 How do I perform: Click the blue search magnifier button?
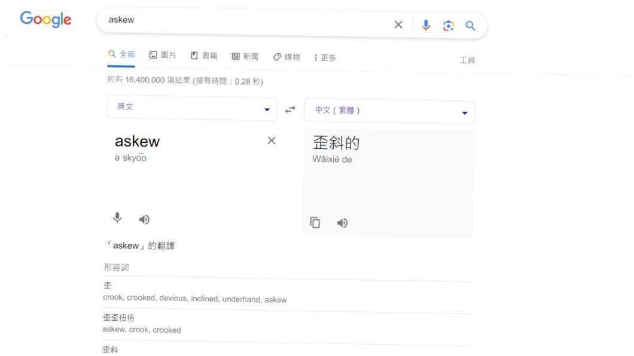point(470,26)
